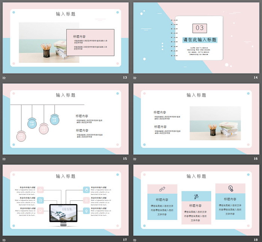Click the animation star icon under slide 15
The image size is (262, 242).
point(4,159)
